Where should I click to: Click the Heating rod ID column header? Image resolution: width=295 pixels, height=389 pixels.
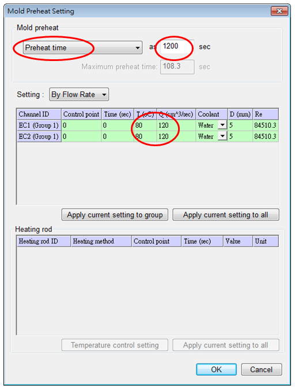pos(44,241)
